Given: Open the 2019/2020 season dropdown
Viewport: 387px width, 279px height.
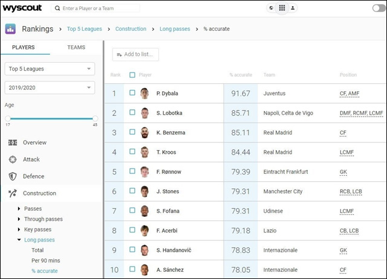Looking at the screenshot, I should 50,88.
